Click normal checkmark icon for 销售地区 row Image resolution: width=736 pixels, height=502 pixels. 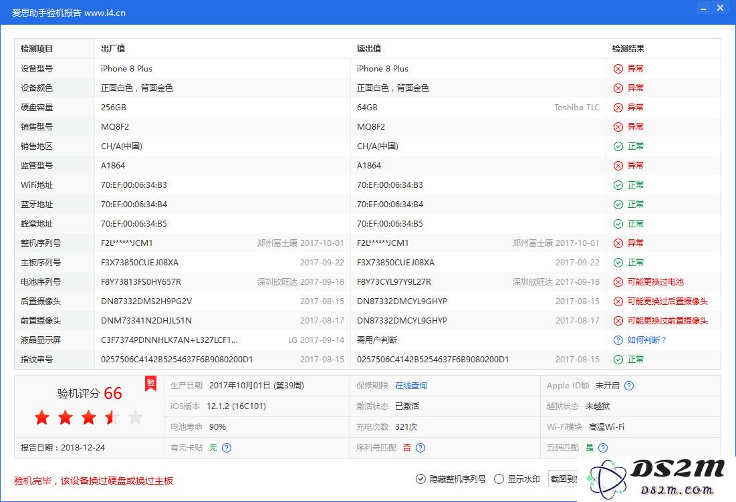click(618, 146)
